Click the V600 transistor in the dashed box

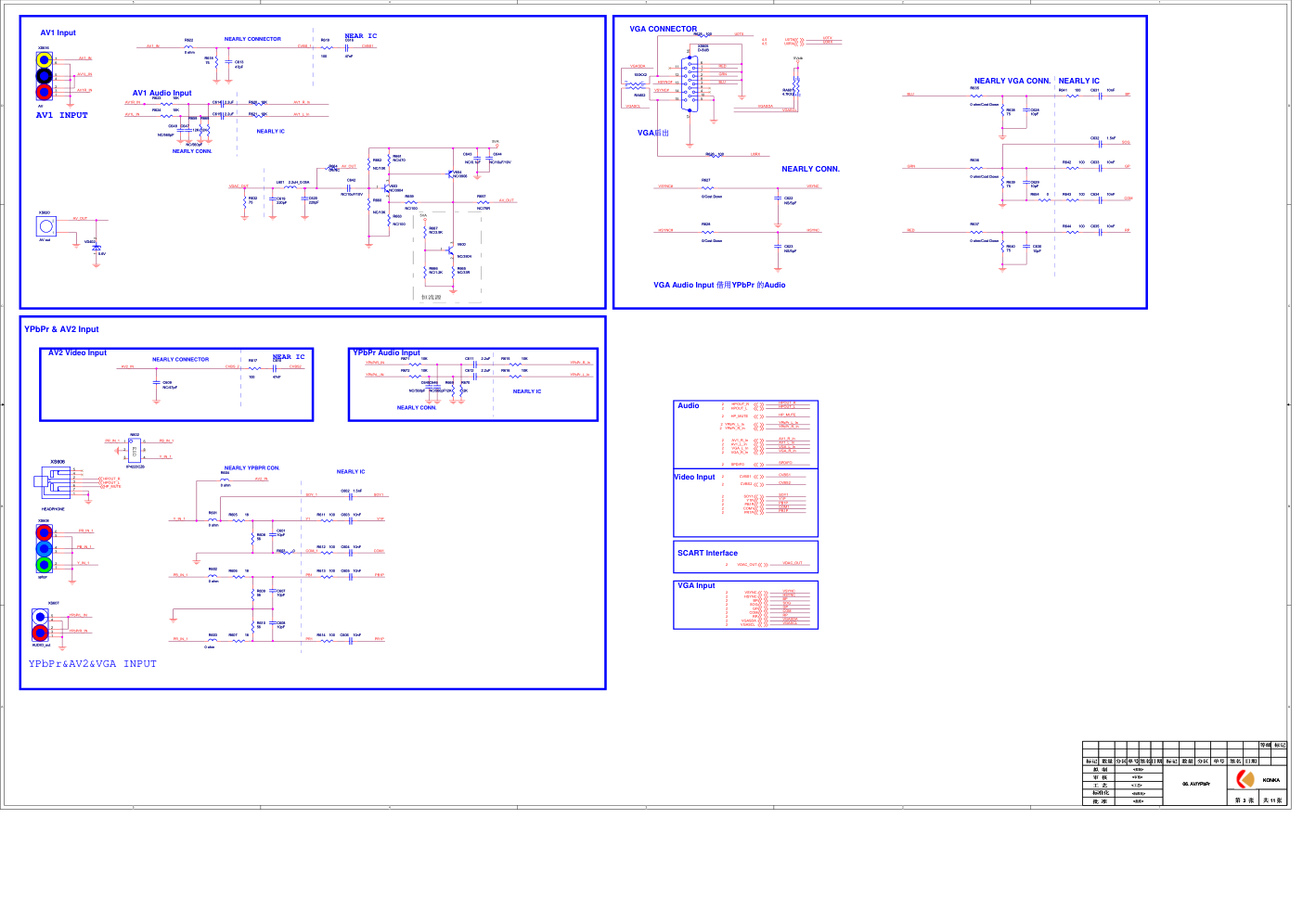(452, 250)
